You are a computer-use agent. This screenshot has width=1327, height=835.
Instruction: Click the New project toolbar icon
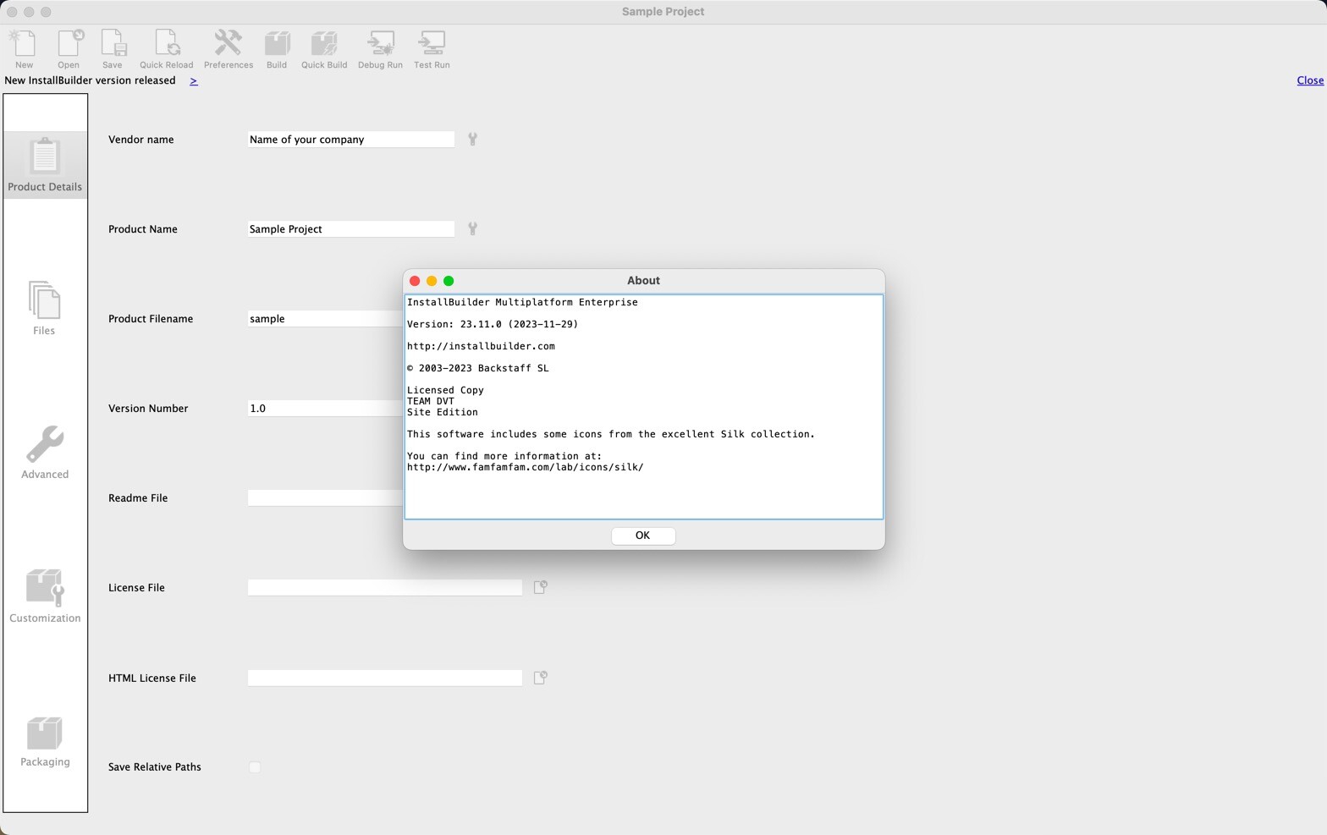coord(24,49)
